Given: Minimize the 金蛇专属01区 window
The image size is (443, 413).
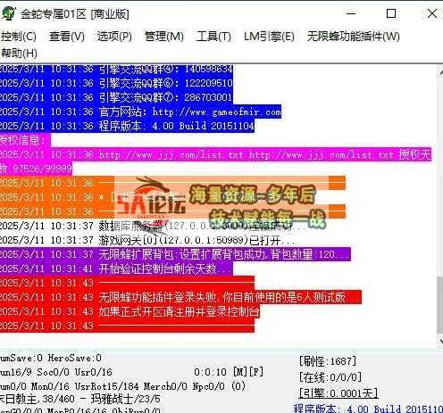Looking at the screenshot, I should [351, 13].
